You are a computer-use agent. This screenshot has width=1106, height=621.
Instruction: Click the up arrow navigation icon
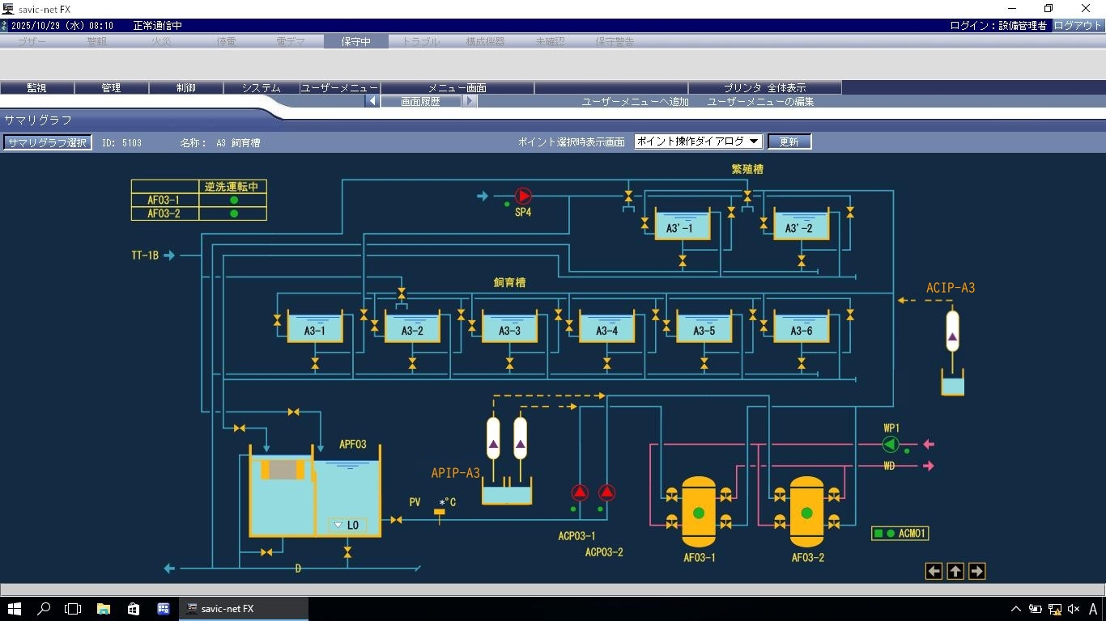[x=955, y=572]
